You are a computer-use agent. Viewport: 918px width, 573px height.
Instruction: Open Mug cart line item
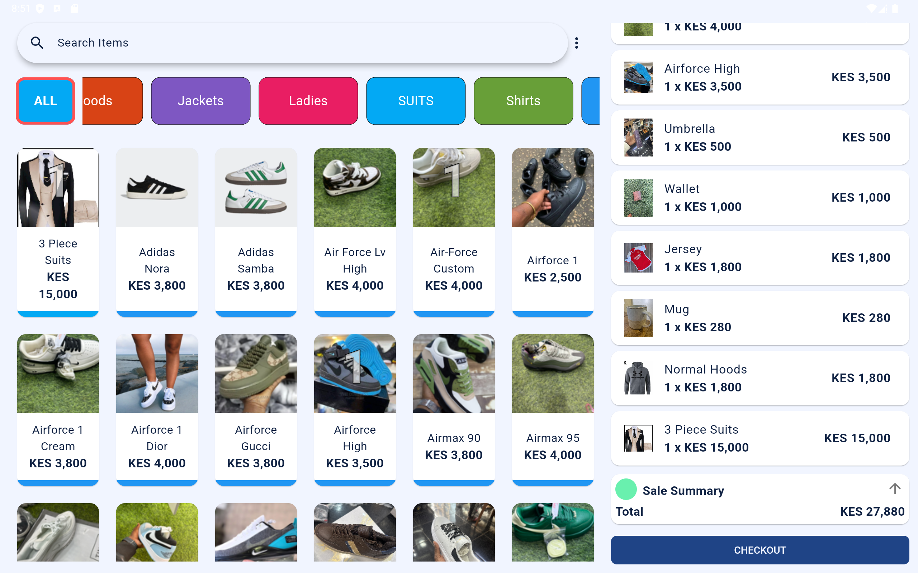pos(760,318)
